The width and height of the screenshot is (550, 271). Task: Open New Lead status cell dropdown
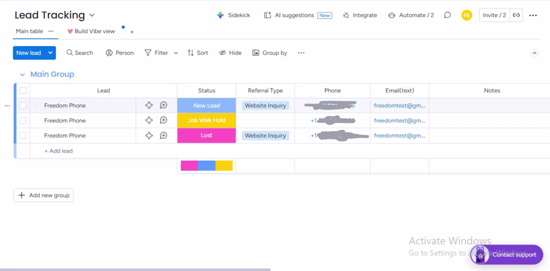click(x=206, y=105)
